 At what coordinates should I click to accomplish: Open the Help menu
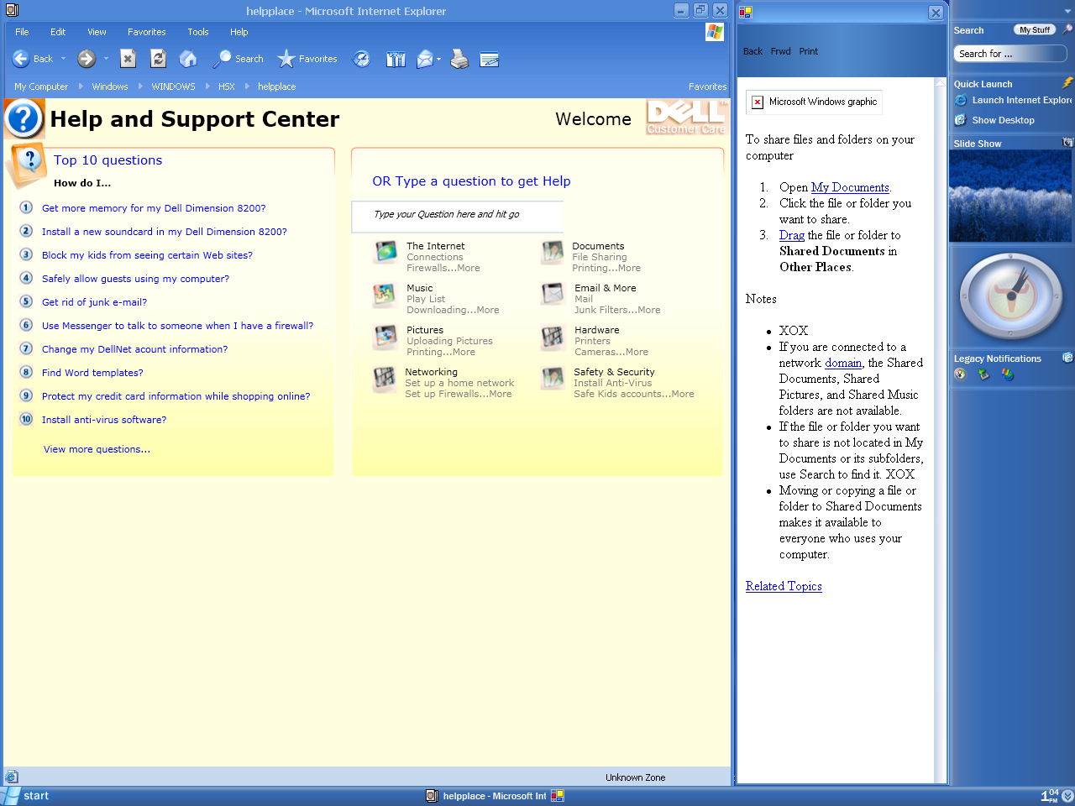tap(239, 32)
